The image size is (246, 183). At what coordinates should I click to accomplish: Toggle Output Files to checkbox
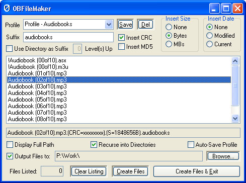(10, 156)
